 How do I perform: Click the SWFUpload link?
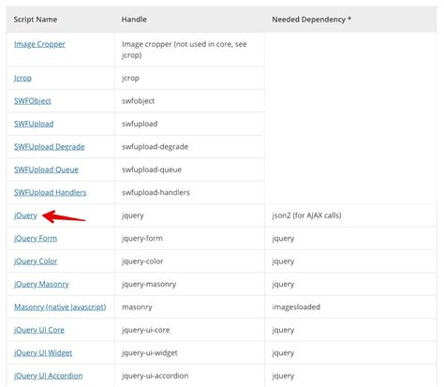pyautogui.click(x=34, y=124)
